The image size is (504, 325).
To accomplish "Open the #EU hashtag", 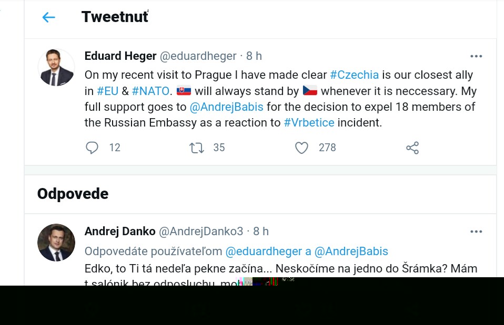I will point(108,91).
